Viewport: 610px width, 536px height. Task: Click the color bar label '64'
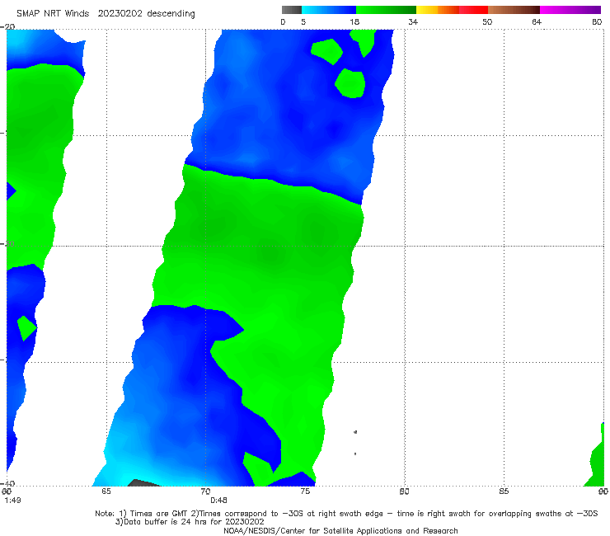coord(537,21)
